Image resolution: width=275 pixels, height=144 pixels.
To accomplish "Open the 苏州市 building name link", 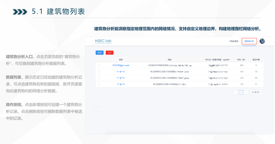I will [x=121, y=65].
